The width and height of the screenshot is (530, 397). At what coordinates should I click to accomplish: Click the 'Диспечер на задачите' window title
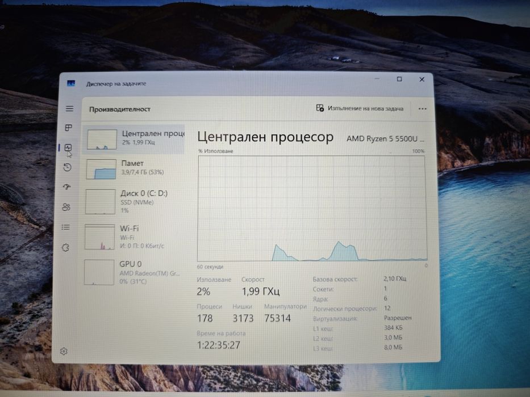click(x=116, y=83)
